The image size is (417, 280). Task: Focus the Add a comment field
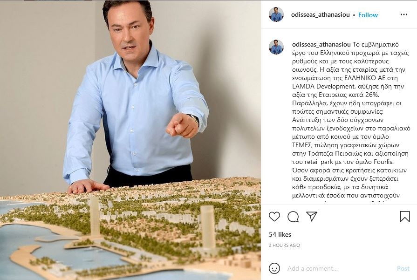(x=341, y=268)
